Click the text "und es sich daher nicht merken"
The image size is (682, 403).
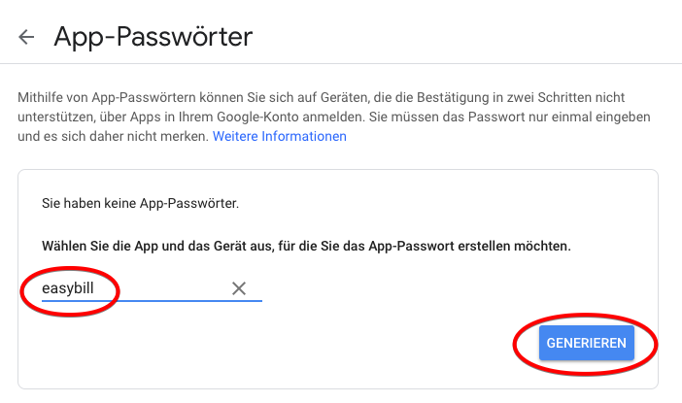click(112, 137)
